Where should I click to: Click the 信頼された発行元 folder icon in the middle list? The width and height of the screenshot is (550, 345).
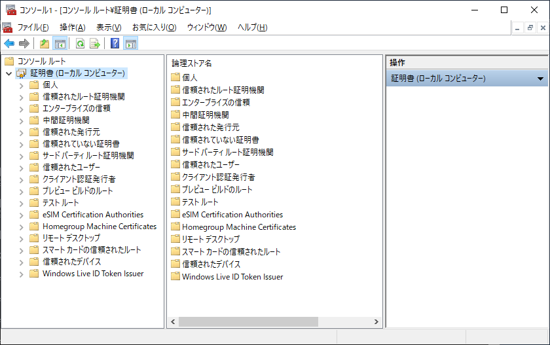coord(175,127)
